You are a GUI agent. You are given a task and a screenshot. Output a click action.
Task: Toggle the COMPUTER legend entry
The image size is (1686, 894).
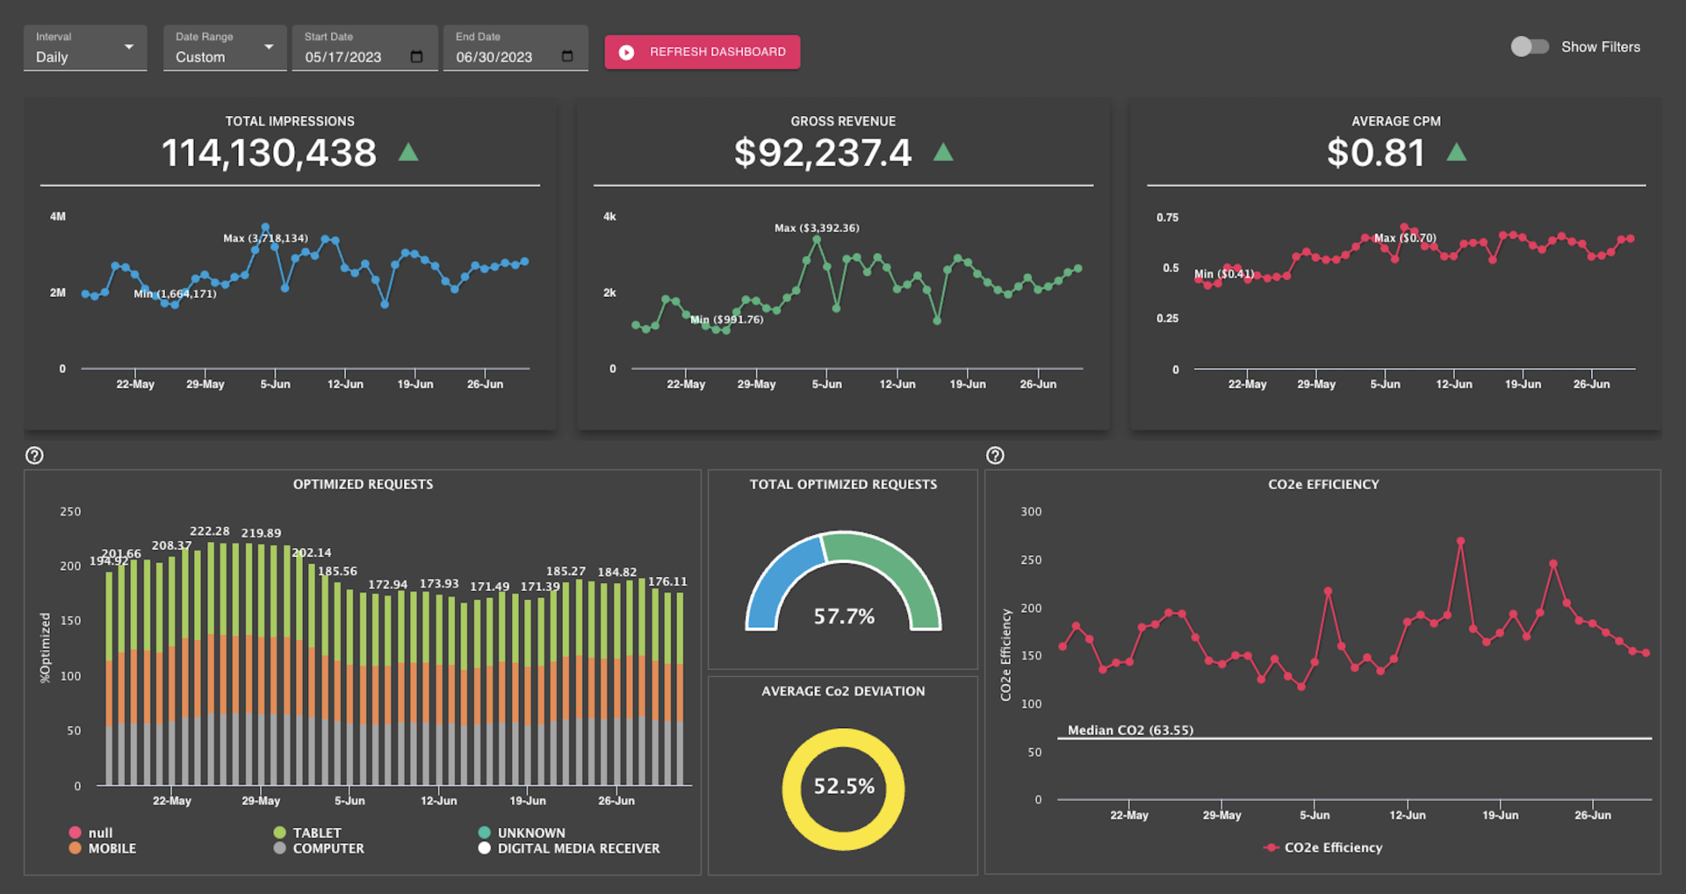point(319,848)
